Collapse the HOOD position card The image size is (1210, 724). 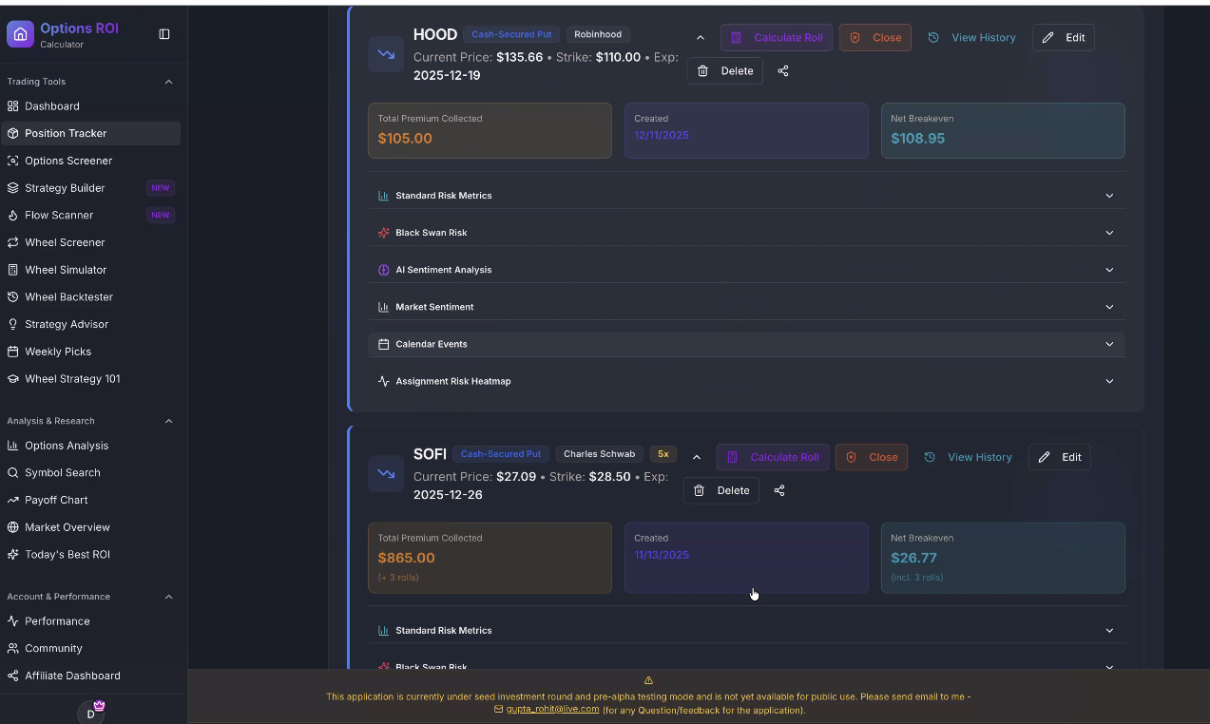(701, 36)
